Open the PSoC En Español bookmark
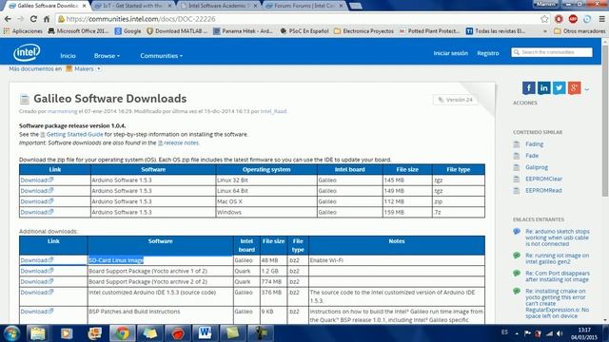 (304, 30)
